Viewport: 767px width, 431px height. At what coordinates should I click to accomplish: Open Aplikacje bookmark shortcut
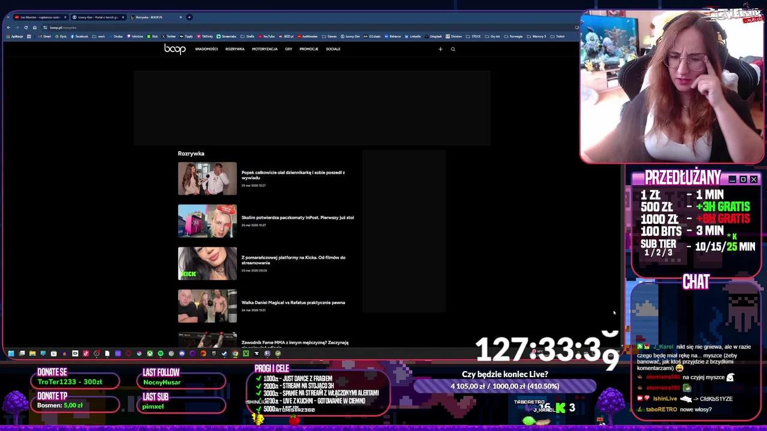15,37
